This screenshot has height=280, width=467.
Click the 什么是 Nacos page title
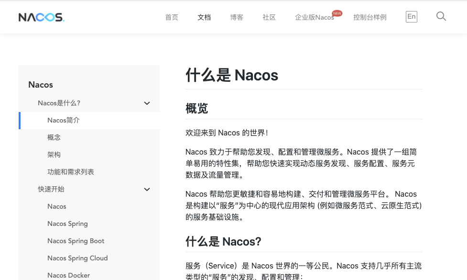(x=232, y=75)
